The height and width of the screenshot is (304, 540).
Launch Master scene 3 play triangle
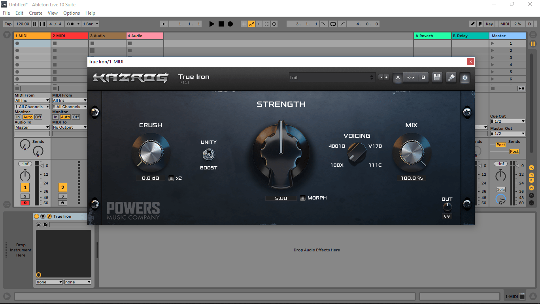(x=492, y=58)
